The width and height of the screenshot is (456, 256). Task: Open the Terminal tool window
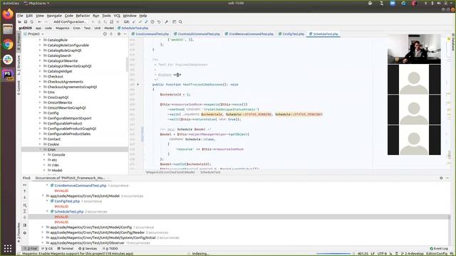tap(65, 248)
